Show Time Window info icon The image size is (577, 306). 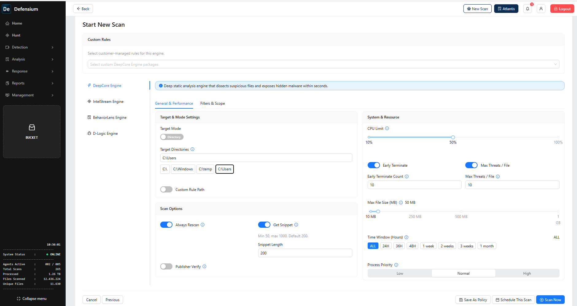[406, 237]
